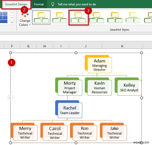The width and height of the screenshot is (152, 145).
Task: Select the blue layout thumbnail in gallery
Action: [4, 17]
